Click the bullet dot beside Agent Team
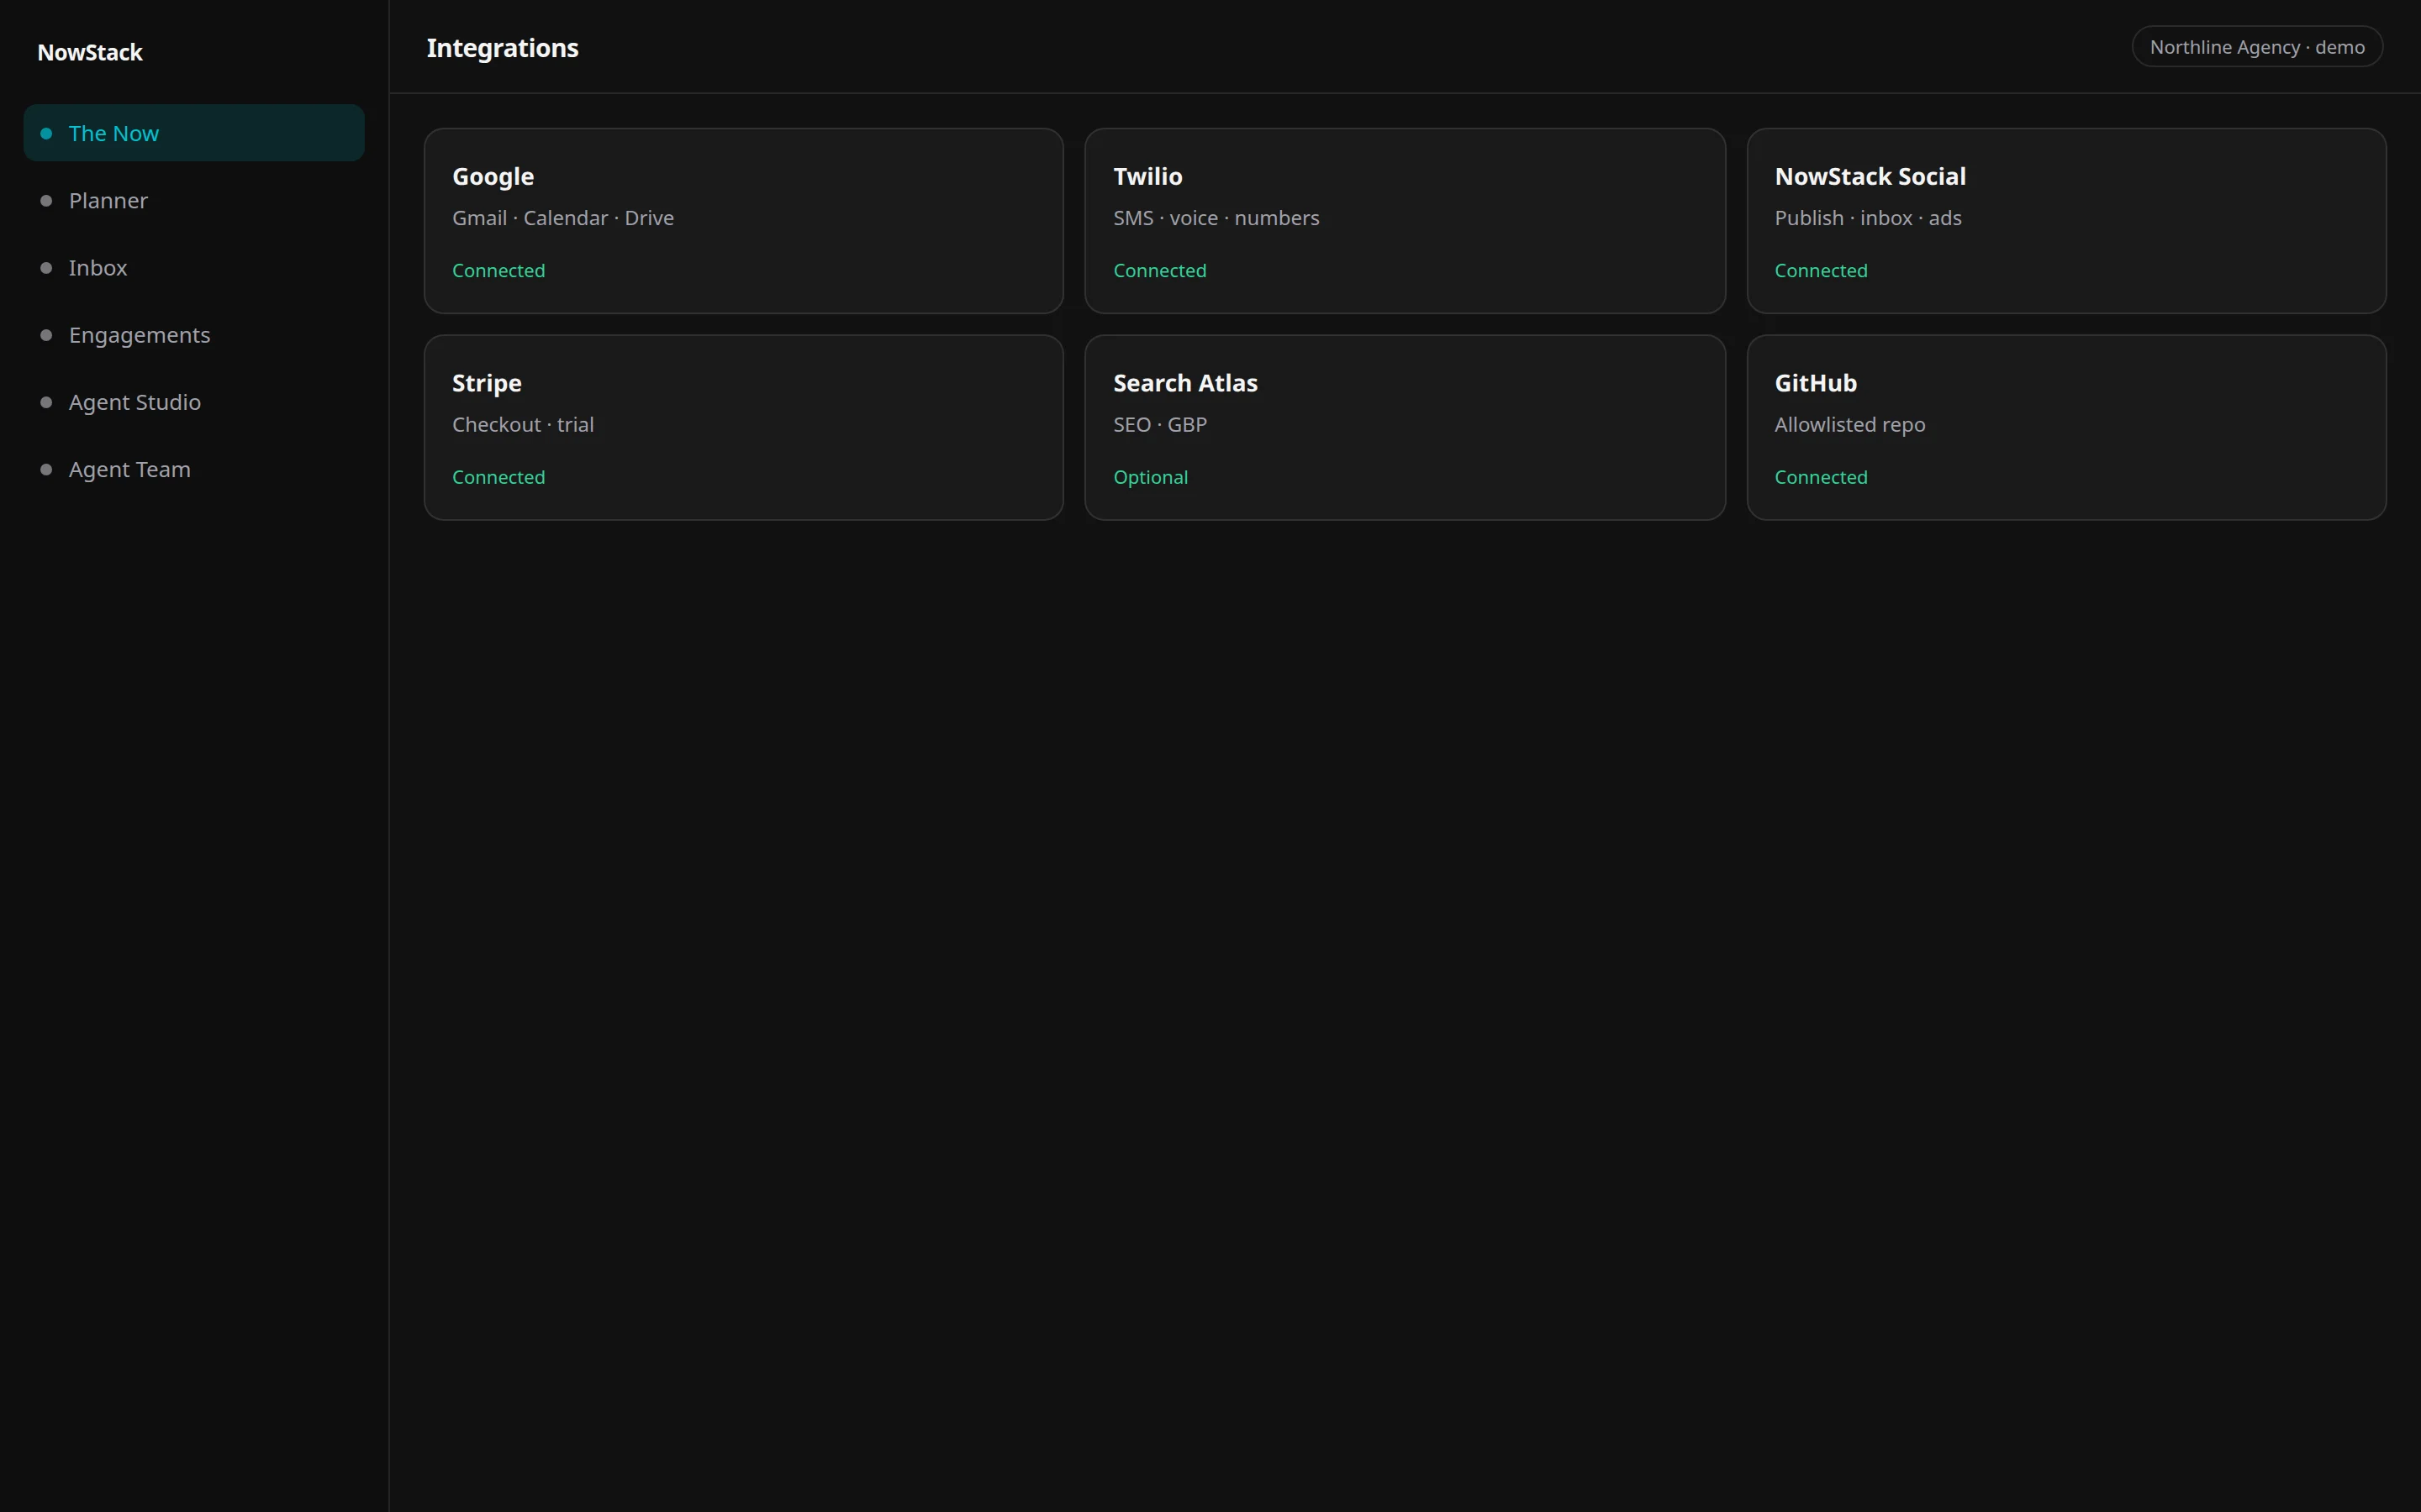 click(x=46, y=469)
